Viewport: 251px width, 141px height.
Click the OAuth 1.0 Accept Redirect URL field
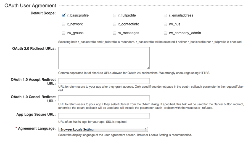pos(104,81)
